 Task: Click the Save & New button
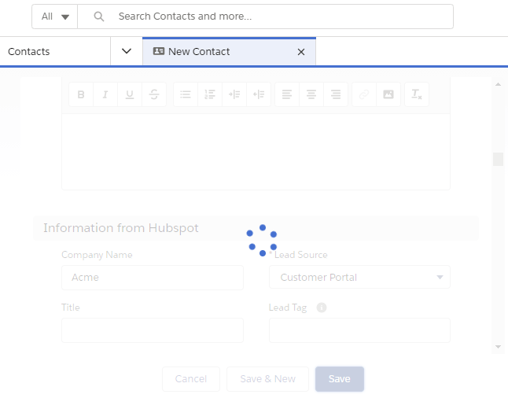tap(267, 379)
